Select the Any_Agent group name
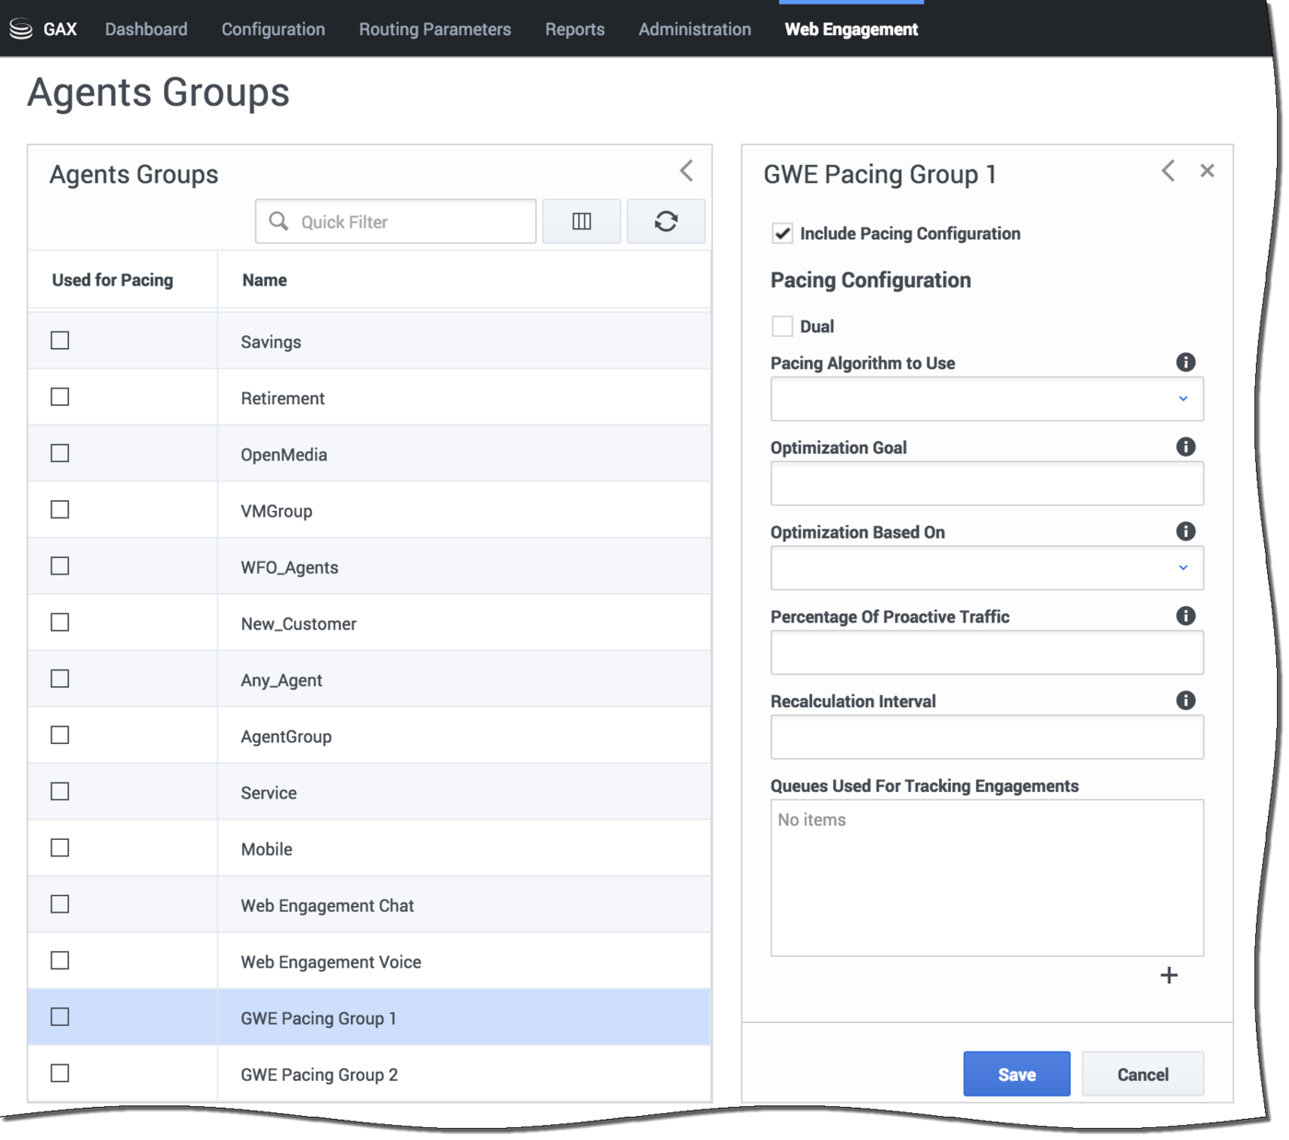Image resolution: width=1289 pixels, height=1140 pixels. pyautogui.click(x=281, y=680)
